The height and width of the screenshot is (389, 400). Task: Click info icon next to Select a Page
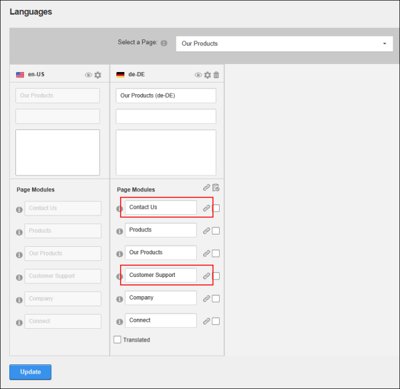[164, 43]
